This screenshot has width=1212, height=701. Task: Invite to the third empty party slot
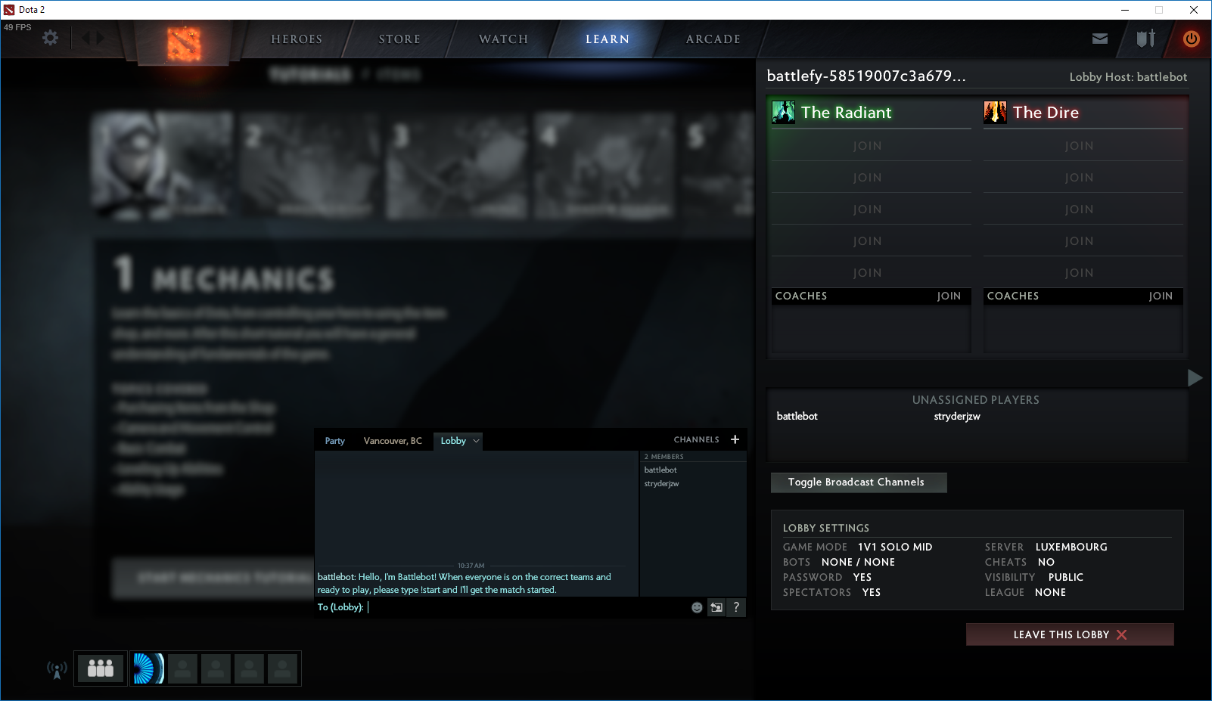(249, 668)
